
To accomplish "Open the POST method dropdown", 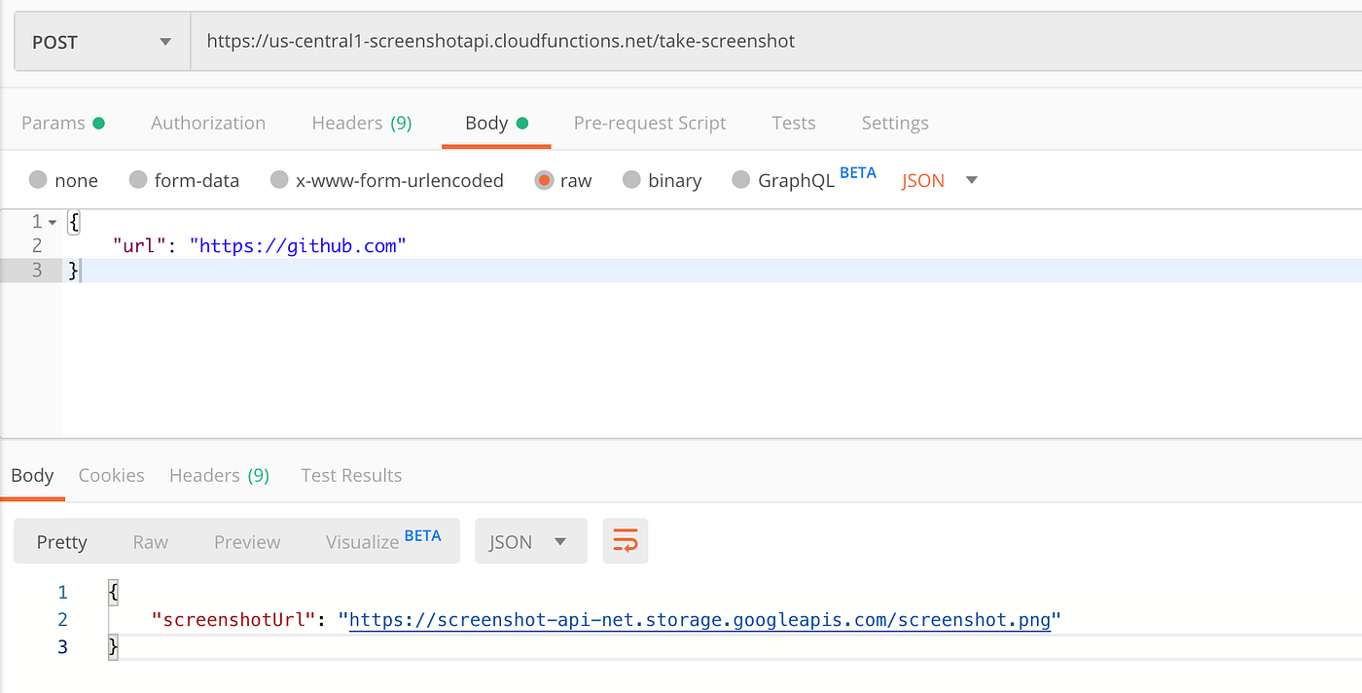I will click(102, 42).
